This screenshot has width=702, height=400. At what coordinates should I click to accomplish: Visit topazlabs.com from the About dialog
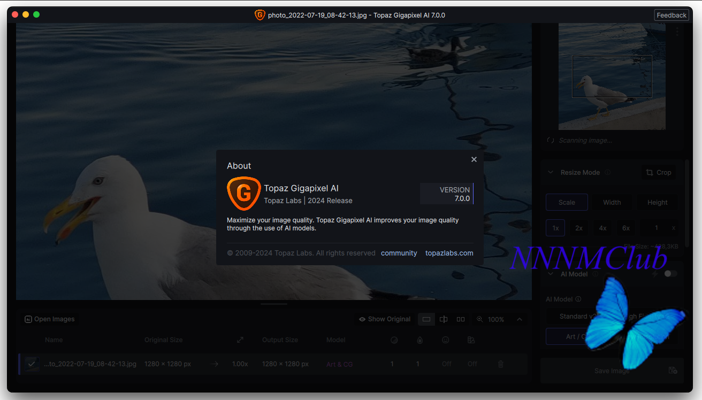(449, 253)
